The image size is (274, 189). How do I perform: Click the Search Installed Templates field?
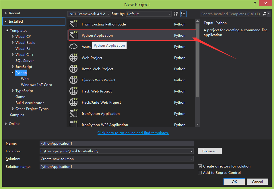231,14
